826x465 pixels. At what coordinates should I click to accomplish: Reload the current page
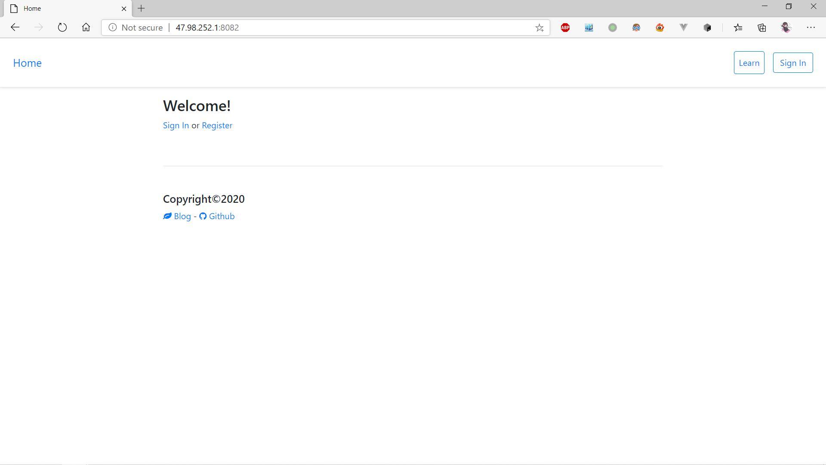[x=62, y=28]
